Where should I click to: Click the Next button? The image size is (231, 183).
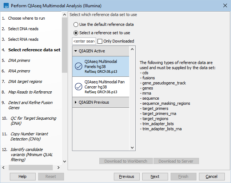click(x=155, y=176)
